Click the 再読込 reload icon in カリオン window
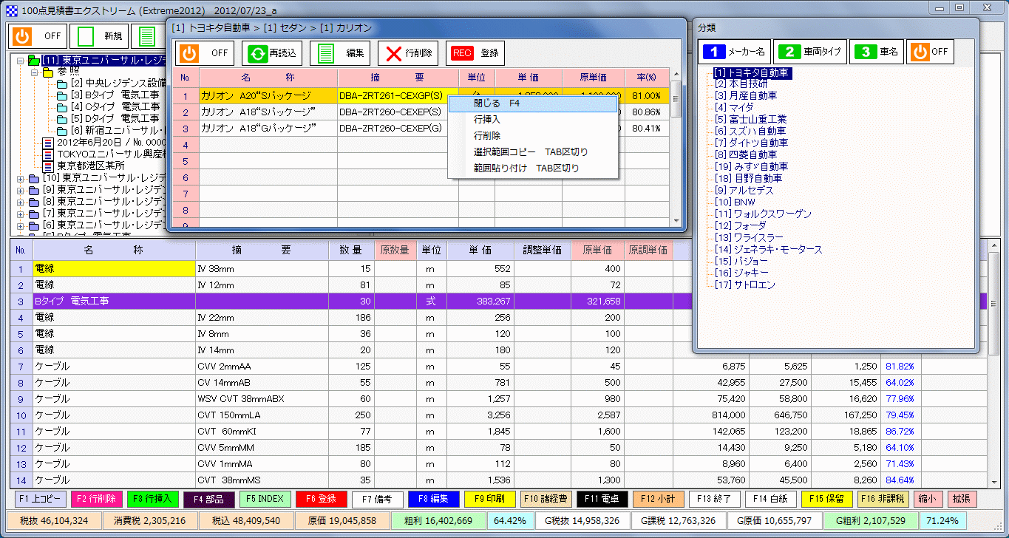Image resolution: width=1009 pixels, height=538 pixels. [268, 52]
